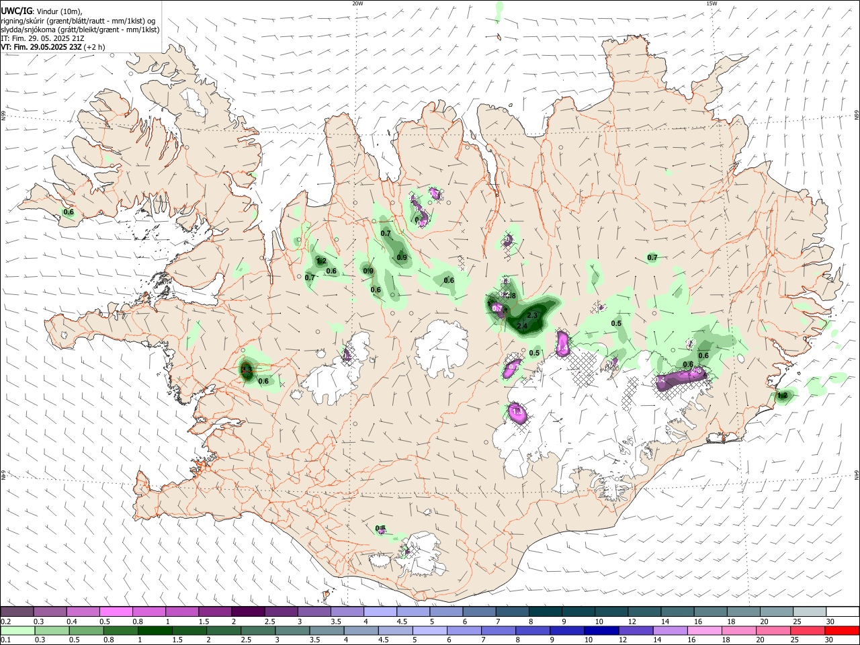Select the rain swatch between 2.5 and 3

(x=257, y=630)
